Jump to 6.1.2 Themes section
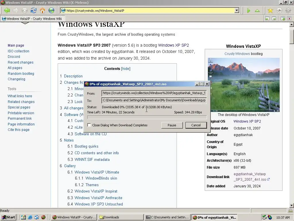The image size is (294, 221). pyautogui.click(x=92, y=185)
